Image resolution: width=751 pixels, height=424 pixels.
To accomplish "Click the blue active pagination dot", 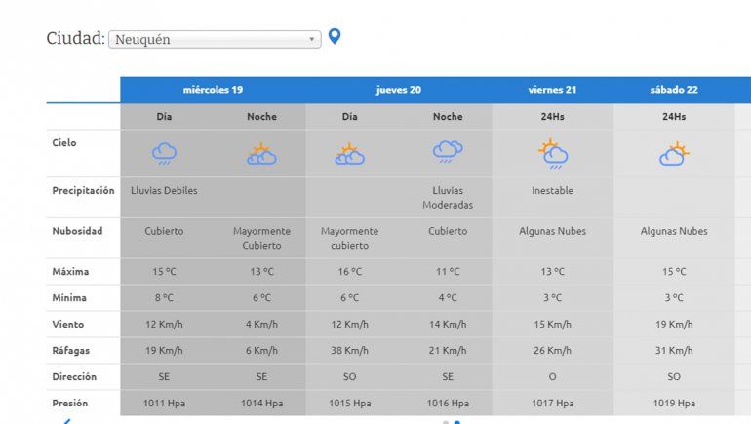I will coord(457,422).
